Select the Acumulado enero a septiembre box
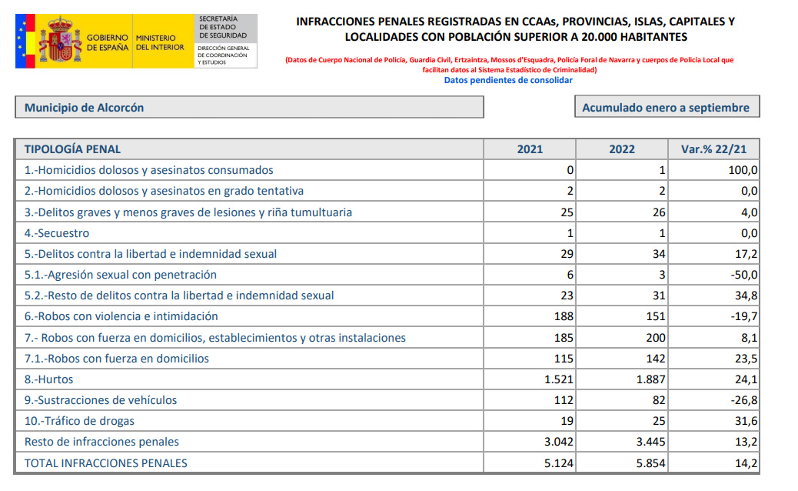The image size is (798, 491). tap(666, 108)
